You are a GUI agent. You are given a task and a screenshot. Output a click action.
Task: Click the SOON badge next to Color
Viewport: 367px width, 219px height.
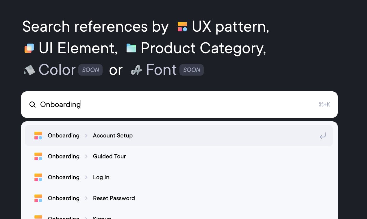(90, 70)
